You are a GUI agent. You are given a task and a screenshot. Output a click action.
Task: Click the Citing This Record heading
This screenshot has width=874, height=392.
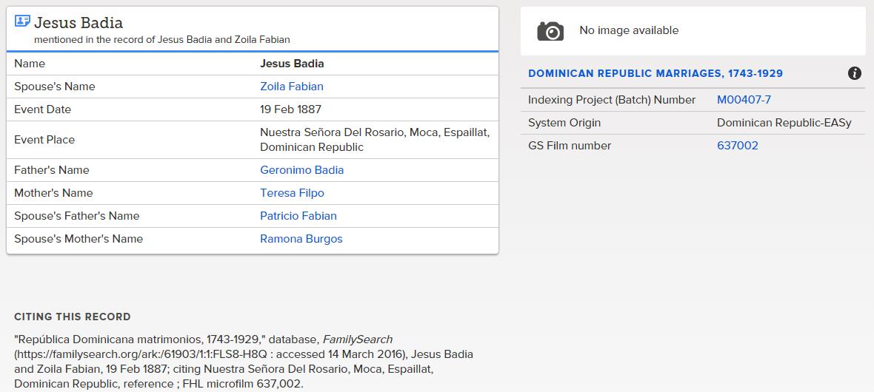[x=73, y=317]
